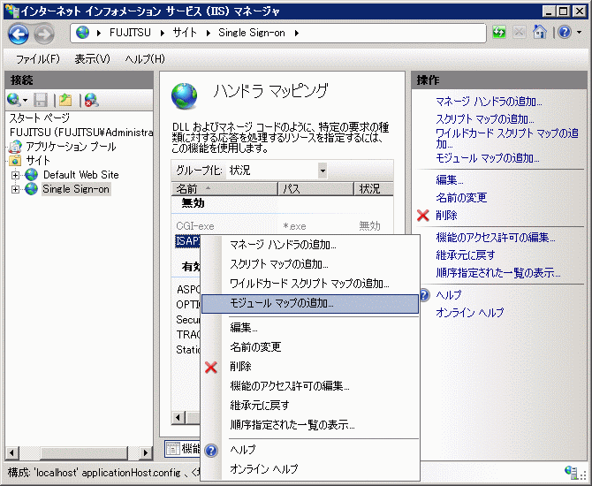
Task: Click 継承元に戻す link in actions pane
Action: point(465,254)
